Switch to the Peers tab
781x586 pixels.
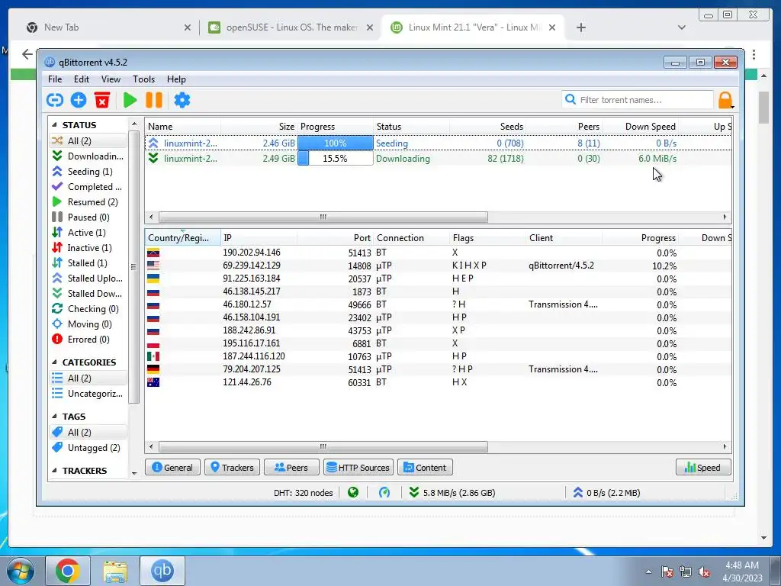tap(291, 468)
